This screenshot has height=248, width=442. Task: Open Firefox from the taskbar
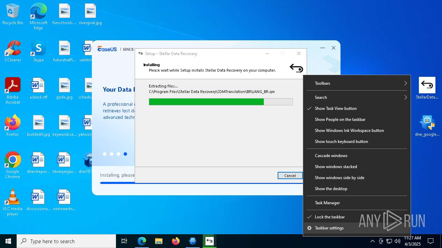(x=175, y=241)
